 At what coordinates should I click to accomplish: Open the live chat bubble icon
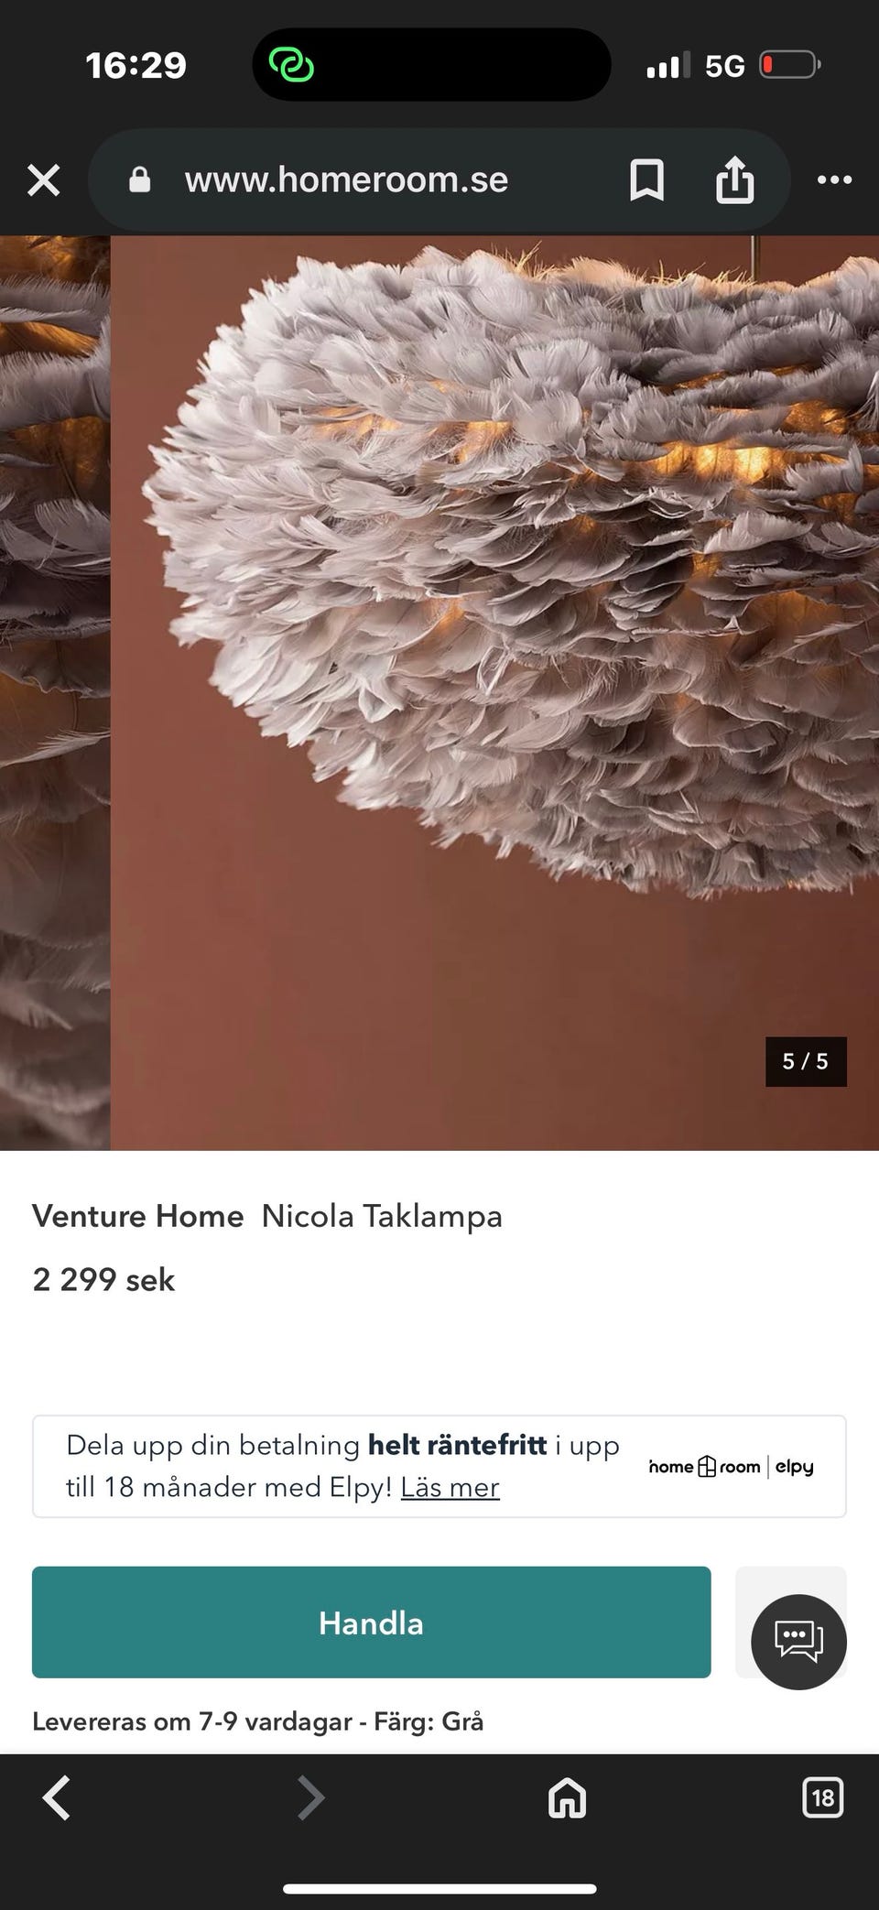pyautogui.click(x=798, y=1642)
